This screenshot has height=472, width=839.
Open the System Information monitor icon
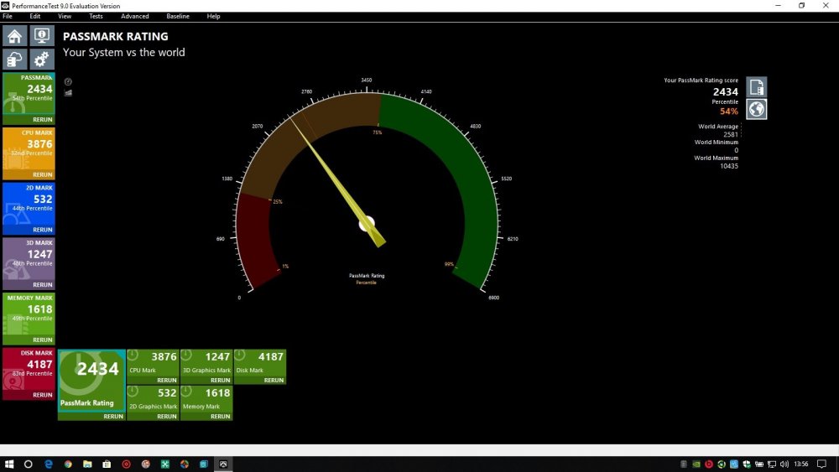click(x=42, y=36)
